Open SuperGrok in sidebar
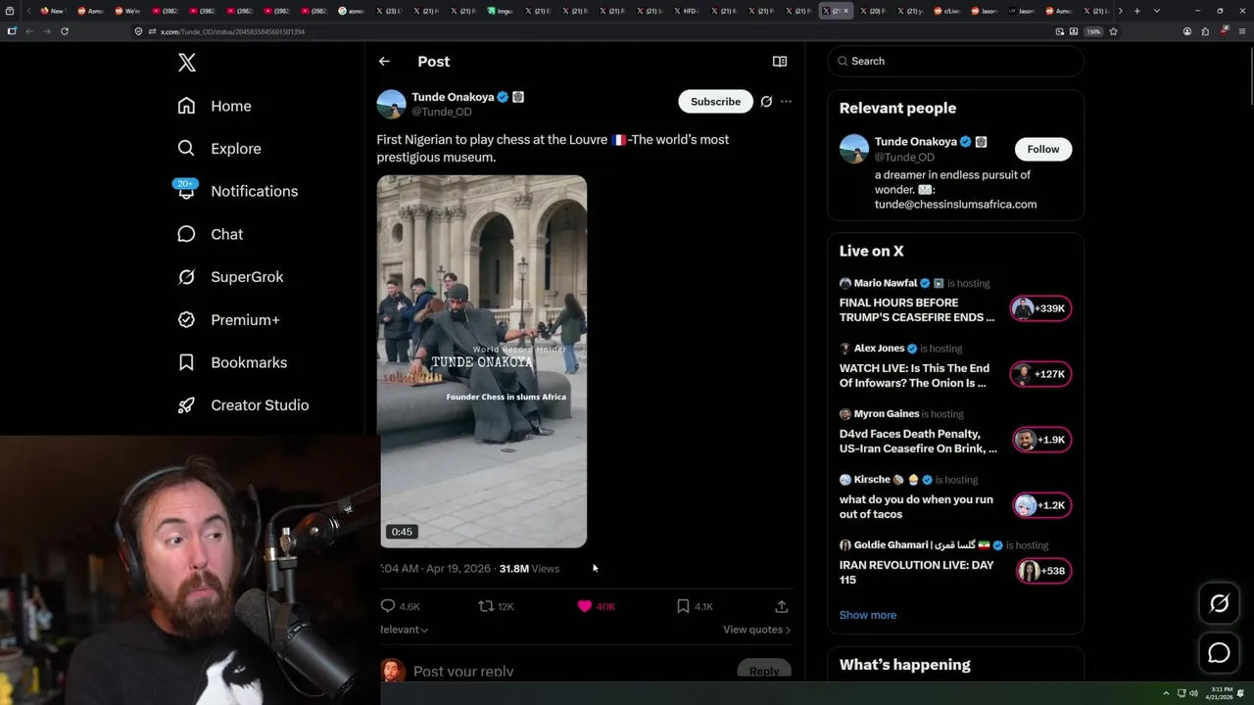Image resolution: width=1254 pixels, height=705 pixels. [x=231, y=277]
